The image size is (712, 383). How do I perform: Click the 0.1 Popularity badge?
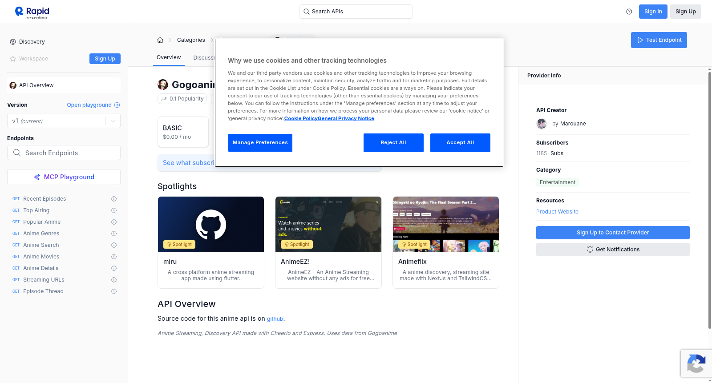[x=182, y=99]
